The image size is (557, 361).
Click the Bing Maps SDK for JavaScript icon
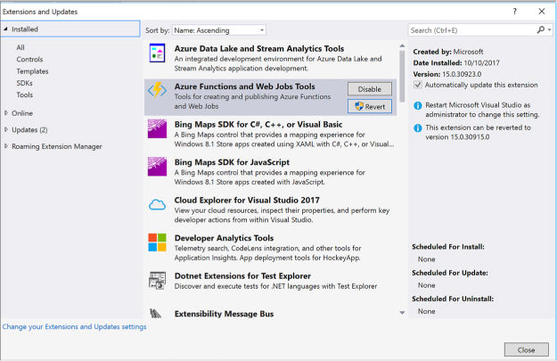point(157,167)
